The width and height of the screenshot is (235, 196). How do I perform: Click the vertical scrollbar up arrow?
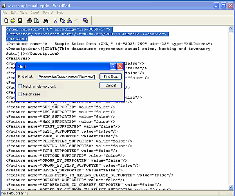coord(231,28)
